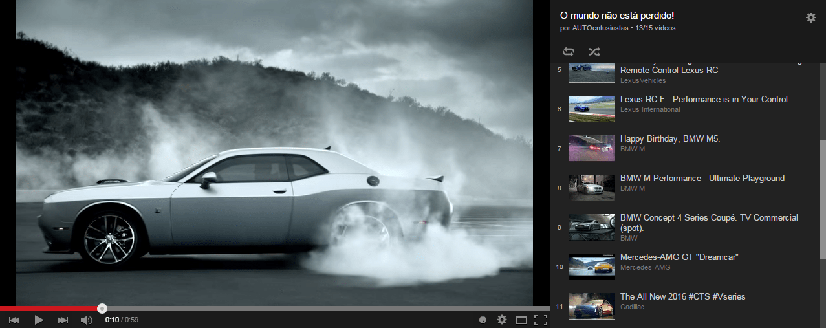
Task: Toggle playlist shuffle
Action: [594, 52]
